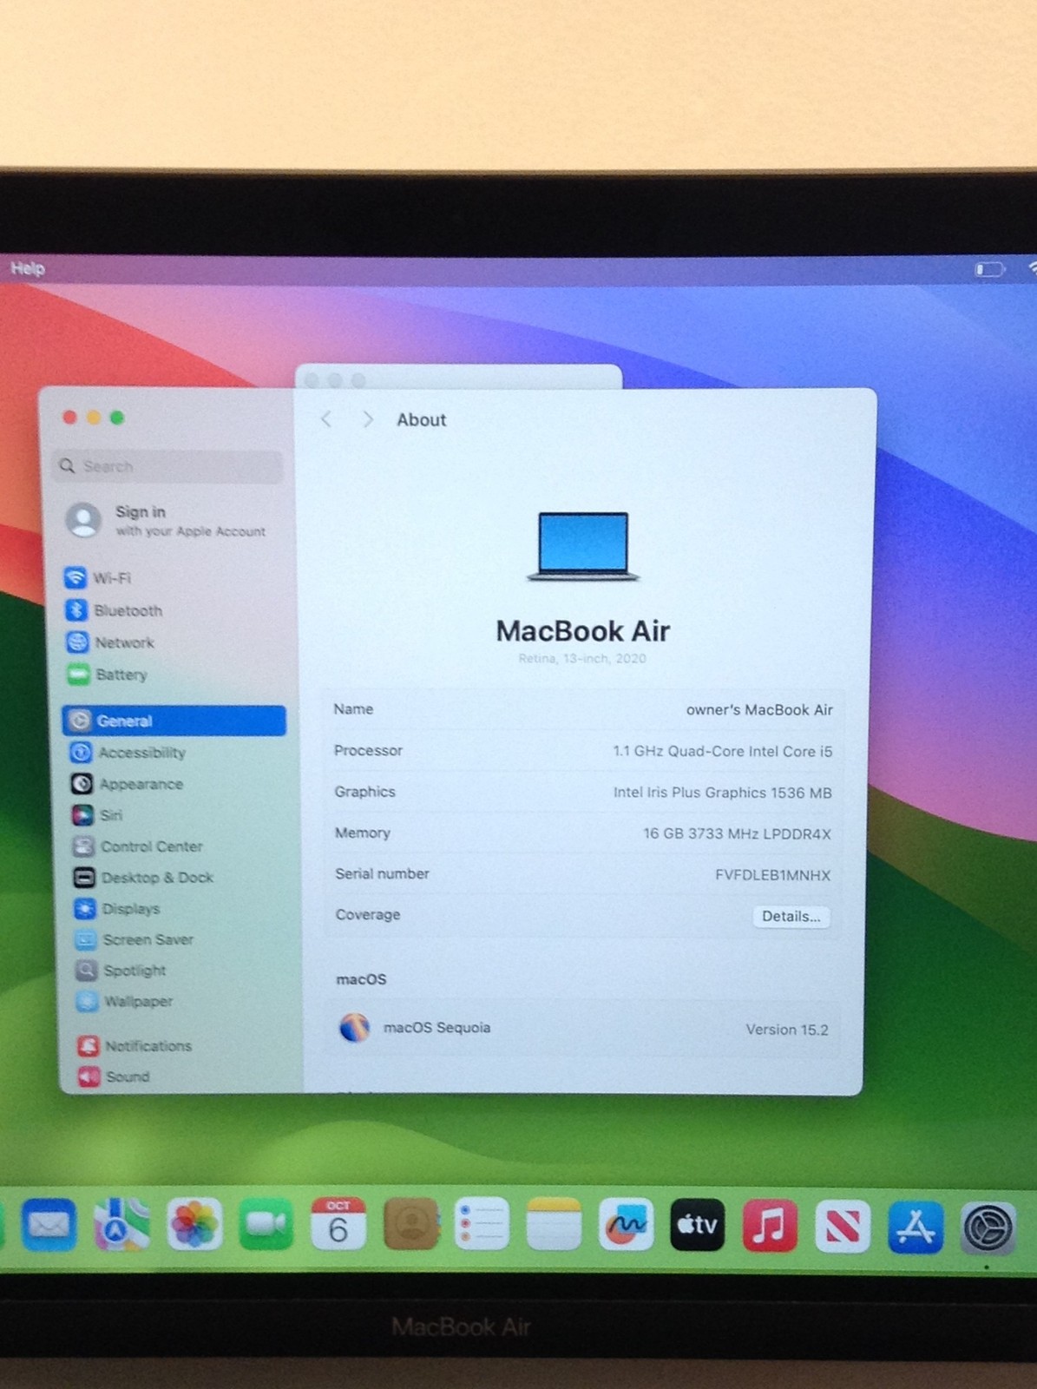Viewport: 1037px width, 1389px height.
Task: Click the battery status icon in menu bar
Action: point(989,269)
